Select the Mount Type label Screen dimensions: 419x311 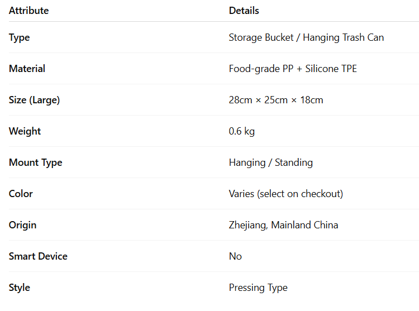coord(36,162)
